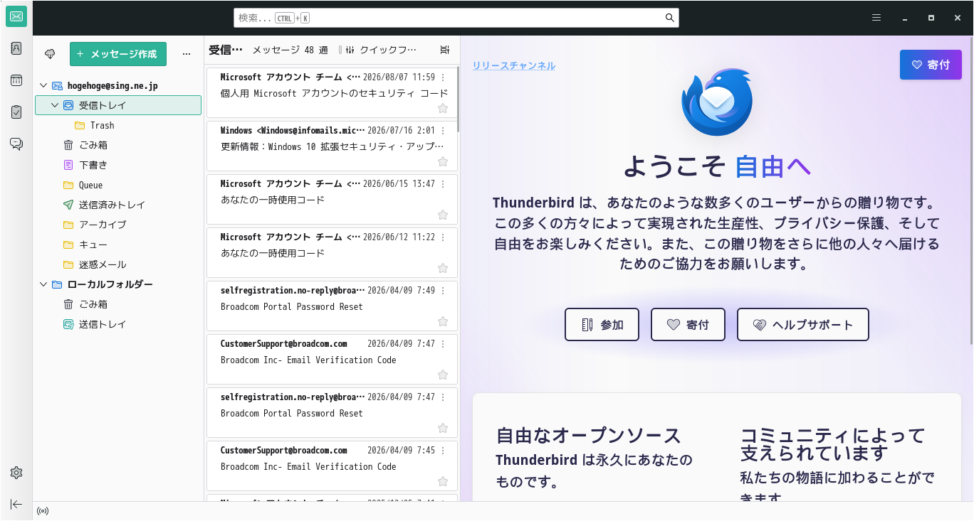
Task: Click the Get Messages cloud icon
Action: click(50, 54)
